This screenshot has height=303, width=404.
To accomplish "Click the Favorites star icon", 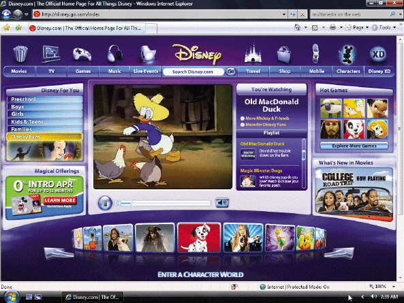I will point(7,27).
